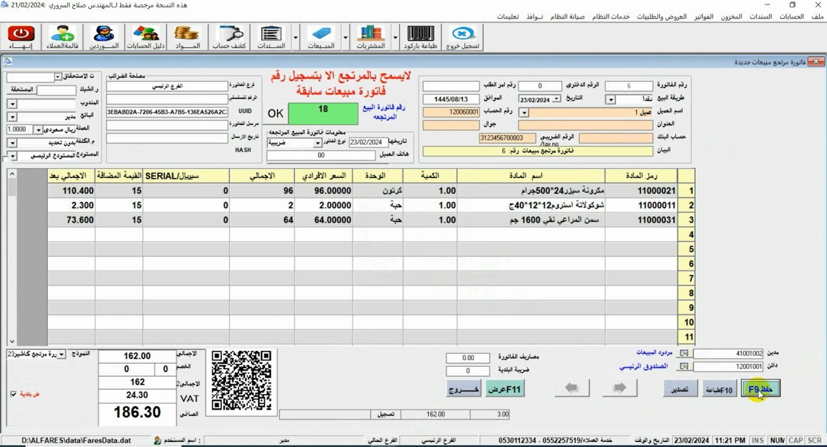Click the green returned invoice number field 18
This screenshot has height=447, width=827.
323,114
